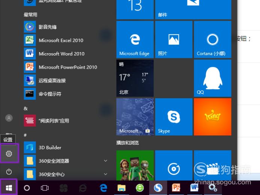Open green 360 browser taskbar icon

click(x=140, y=188)
